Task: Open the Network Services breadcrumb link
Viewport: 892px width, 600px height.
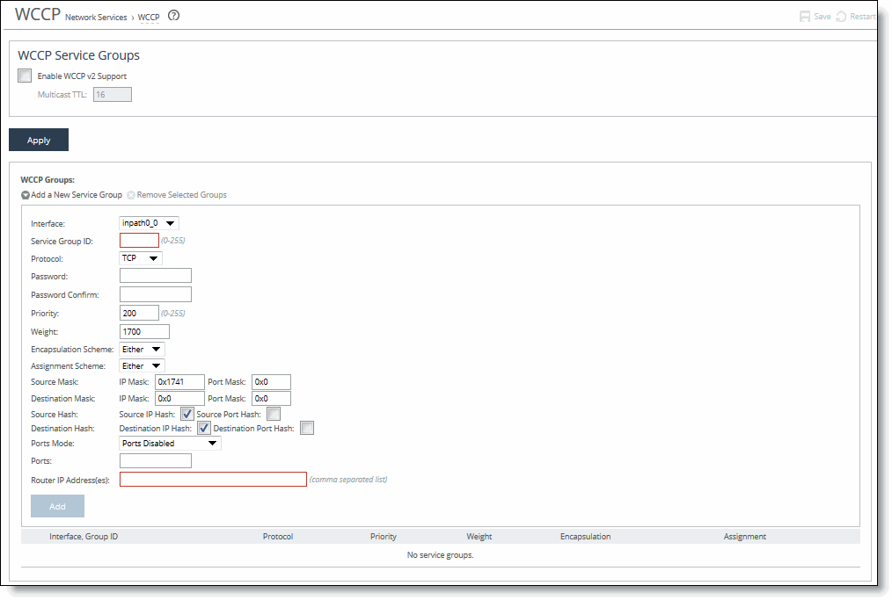Action: click(95, 16)
